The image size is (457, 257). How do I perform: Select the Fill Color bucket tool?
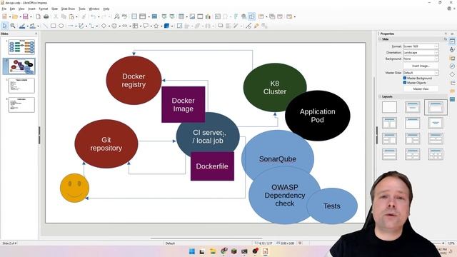click(x=32, y=26)
